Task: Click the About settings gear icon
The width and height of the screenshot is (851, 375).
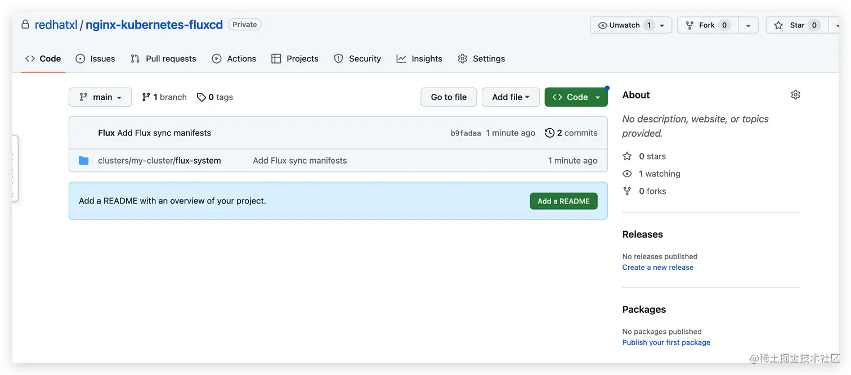Action: point(795,95)
